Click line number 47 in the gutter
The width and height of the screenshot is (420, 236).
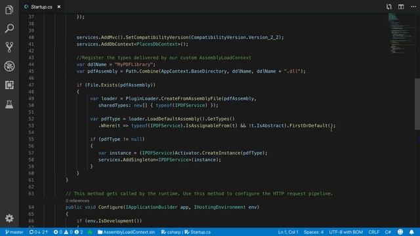point(31,85)
